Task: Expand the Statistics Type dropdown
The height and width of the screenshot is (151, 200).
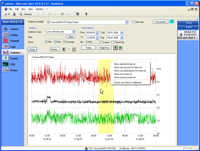Action: point(74,32)
